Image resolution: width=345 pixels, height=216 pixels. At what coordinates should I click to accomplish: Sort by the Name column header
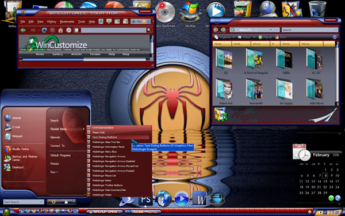pos(222,44)
